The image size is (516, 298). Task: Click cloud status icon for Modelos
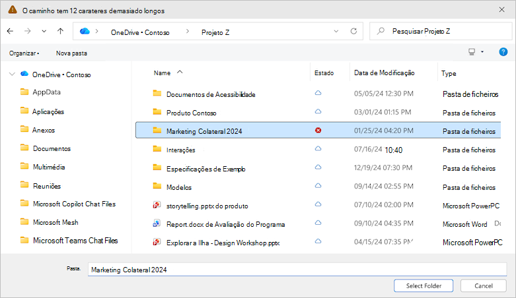pyautogui.click(x=318, y=186)
